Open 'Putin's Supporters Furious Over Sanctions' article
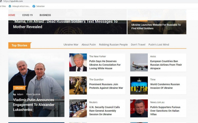198x123 pixels. 165,111
